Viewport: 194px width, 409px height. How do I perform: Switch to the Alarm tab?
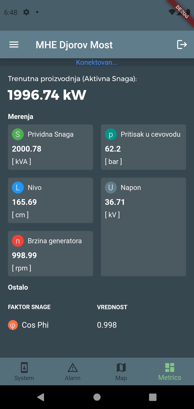(72, 371)
